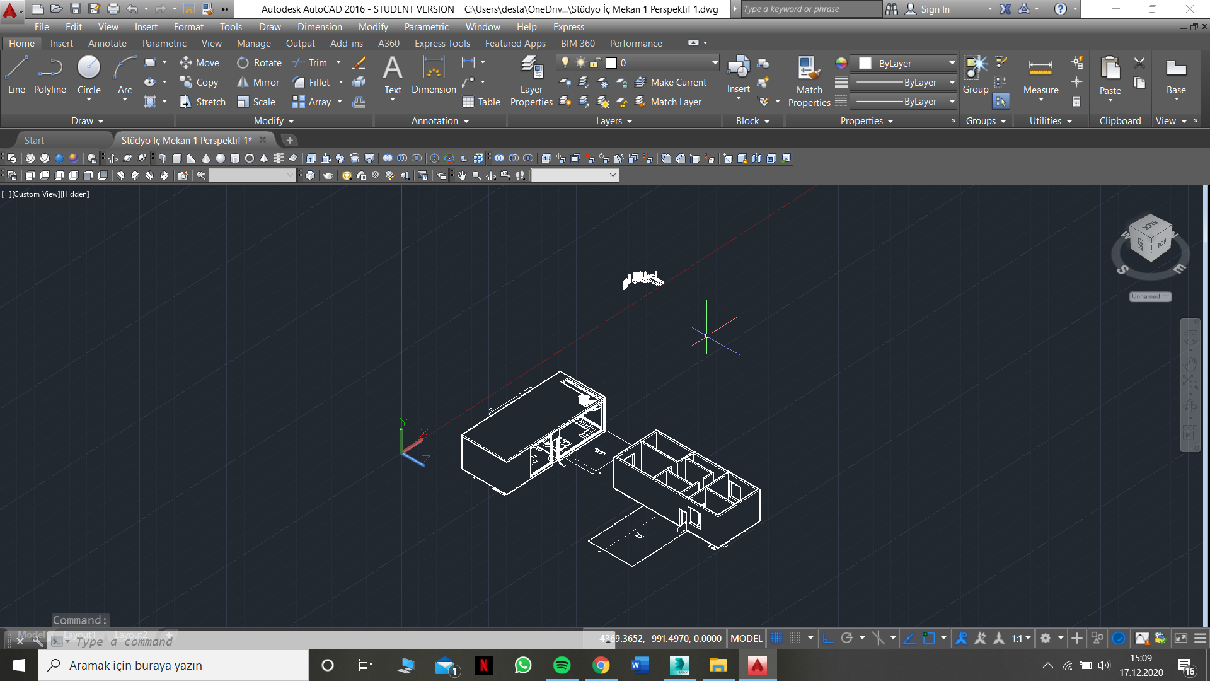Open the annotation scale 1:1 dropdown
This screenshot has height=681, width=1210.
[x=1021, y=638]
